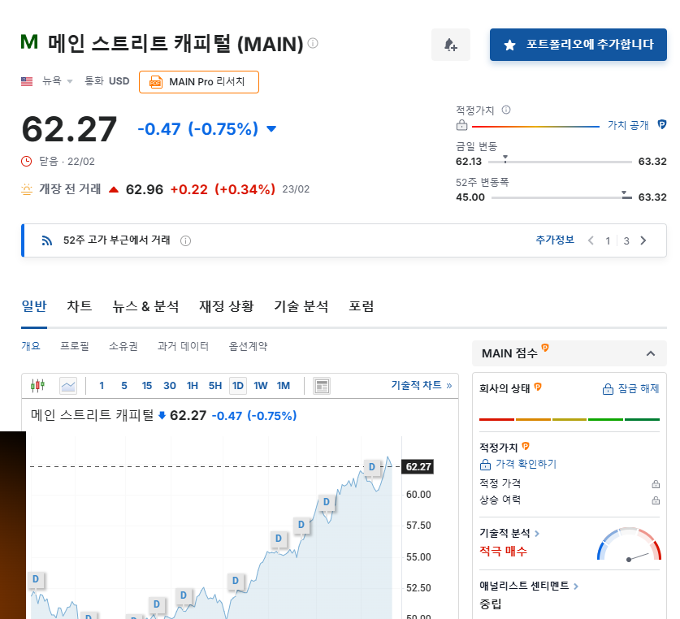The image size is (680, 619).
Task: Open the 일반 tab
Action: click(x=34, y=306)
